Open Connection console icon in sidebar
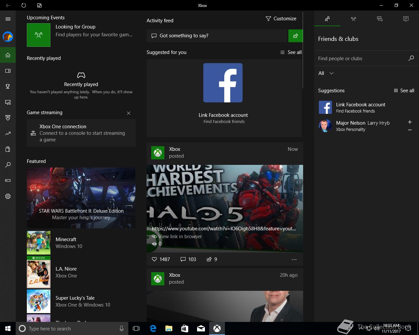419x335 pixels. coord(8,181)
